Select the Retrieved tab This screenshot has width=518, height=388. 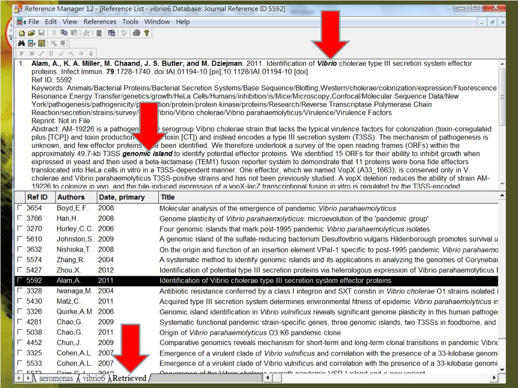pyautogui.click(x=129, y=378)
